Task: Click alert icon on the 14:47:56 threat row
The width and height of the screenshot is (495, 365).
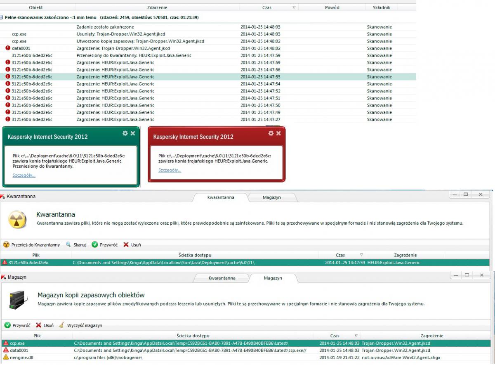Action: click(8, 69)
